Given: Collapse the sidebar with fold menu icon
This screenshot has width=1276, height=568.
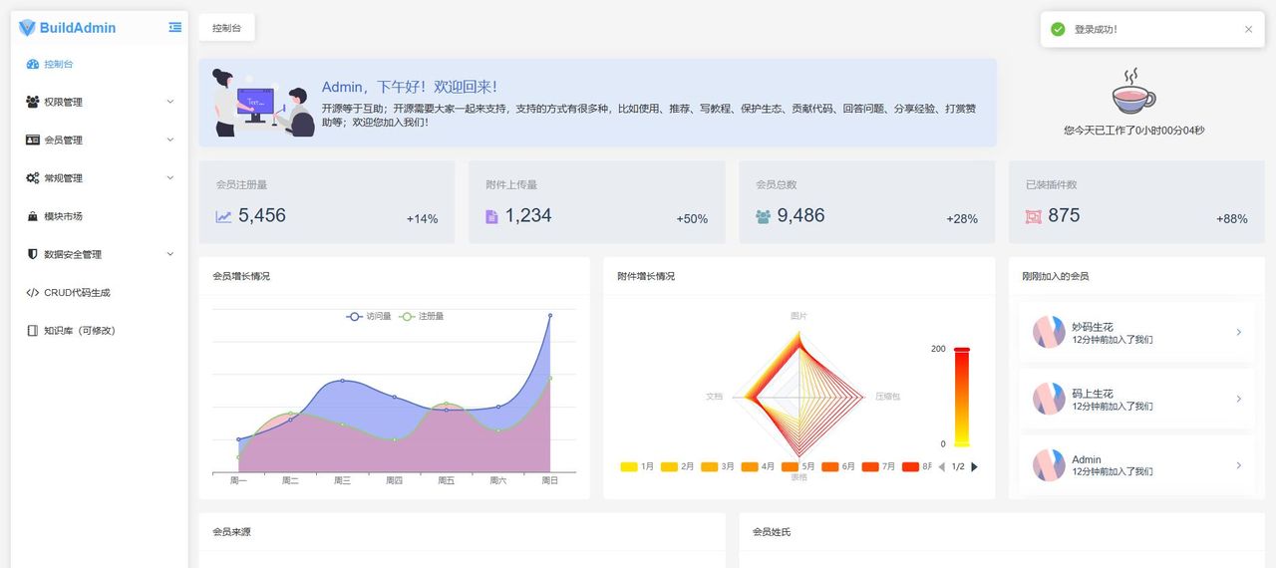Looking at the screenshot, I should [x=175, y=27].
